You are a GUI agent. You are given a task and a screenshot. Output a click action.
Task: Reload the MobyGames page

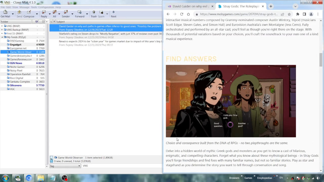pyautogui.click(x=182, y=14)
